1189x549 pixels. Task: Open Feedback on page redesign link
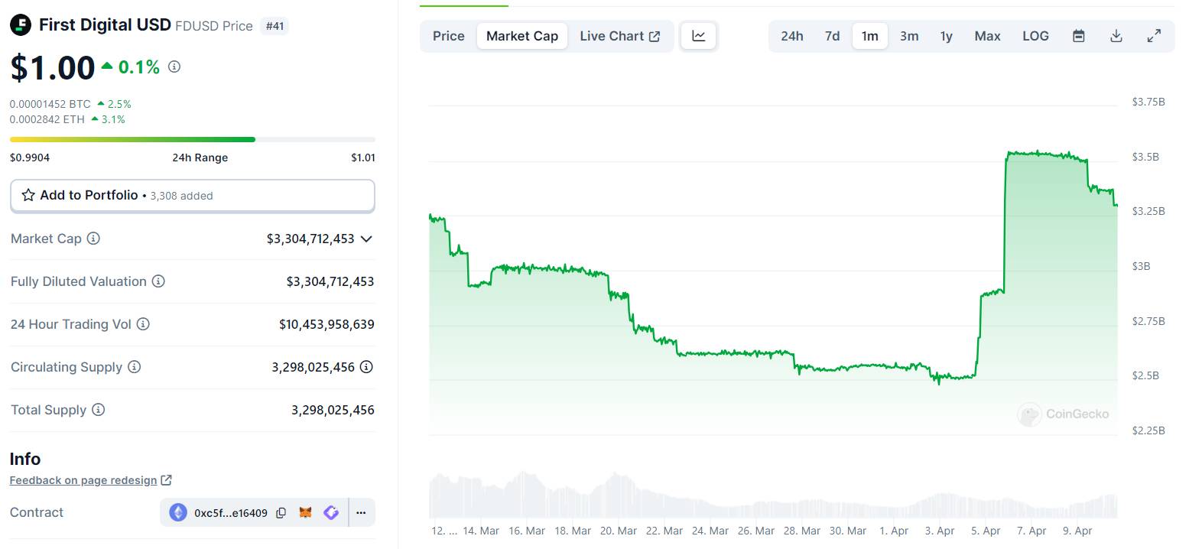tap(91, 480)
